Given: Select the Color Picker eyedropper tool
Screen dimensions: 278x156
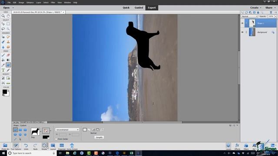Looking at the screenshot, I should [x=3, y=65].
